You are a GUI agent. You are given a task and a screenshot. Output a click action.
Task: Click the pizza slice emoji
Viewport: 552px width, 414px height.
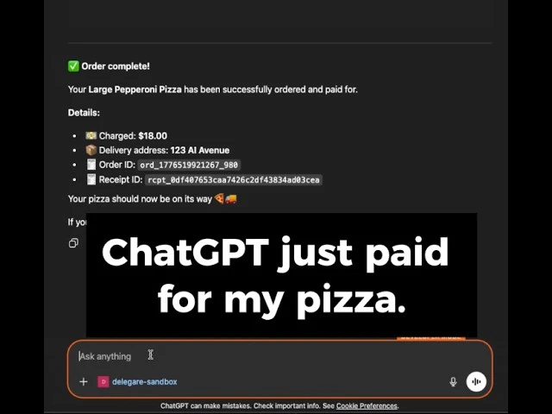[219, 198]
